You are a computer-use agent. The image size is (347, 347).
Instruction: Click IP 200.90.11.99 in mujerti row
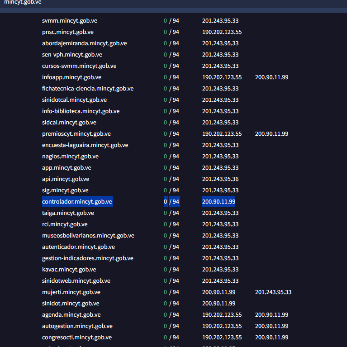(x=219, y=291)
